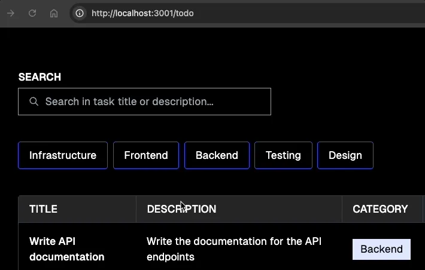Select the Backend filter chip
Screen dimensions: 425x270
(217, 155)
